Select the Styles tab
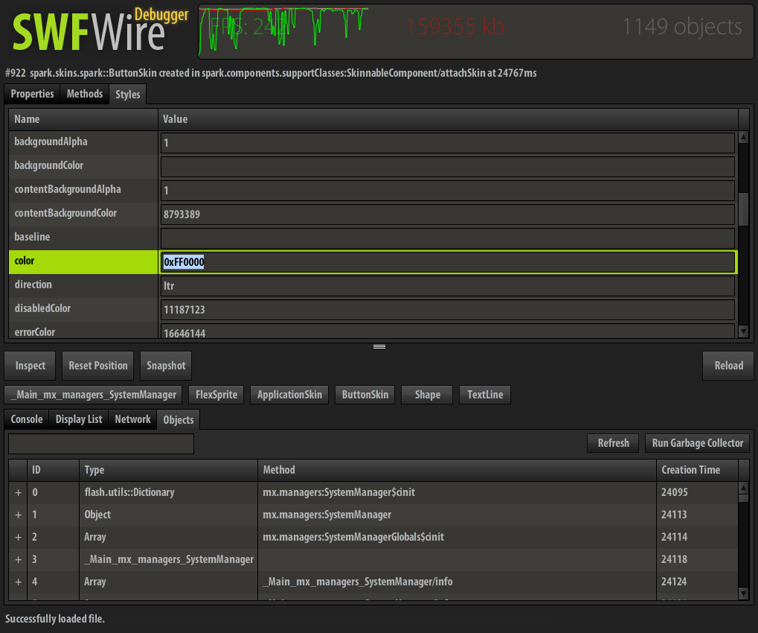The image size is (758, 633). 128,95
